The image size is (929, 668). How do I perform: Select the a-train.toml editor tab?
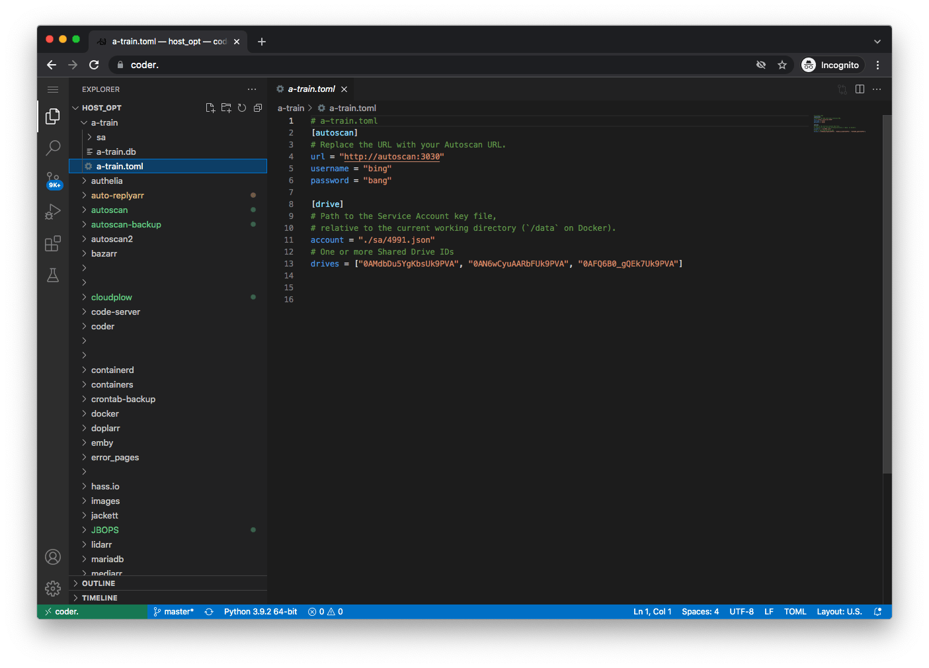pyautogui.click(x=311, y=89)
